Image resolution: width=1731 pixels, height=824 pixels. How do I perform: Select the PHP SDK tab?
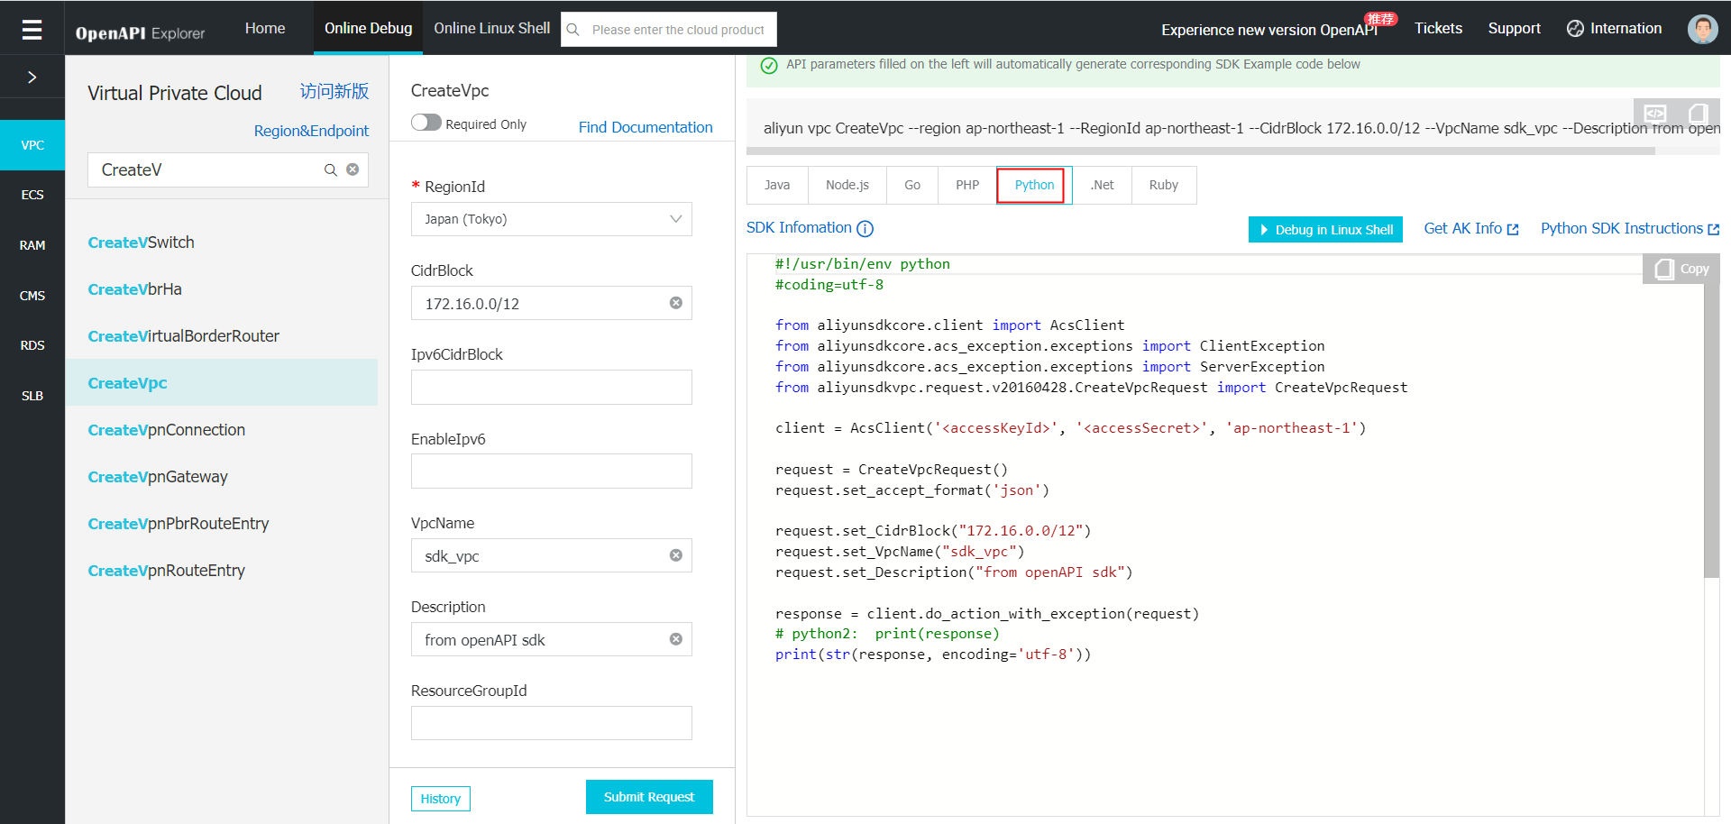tap(967, 185)
